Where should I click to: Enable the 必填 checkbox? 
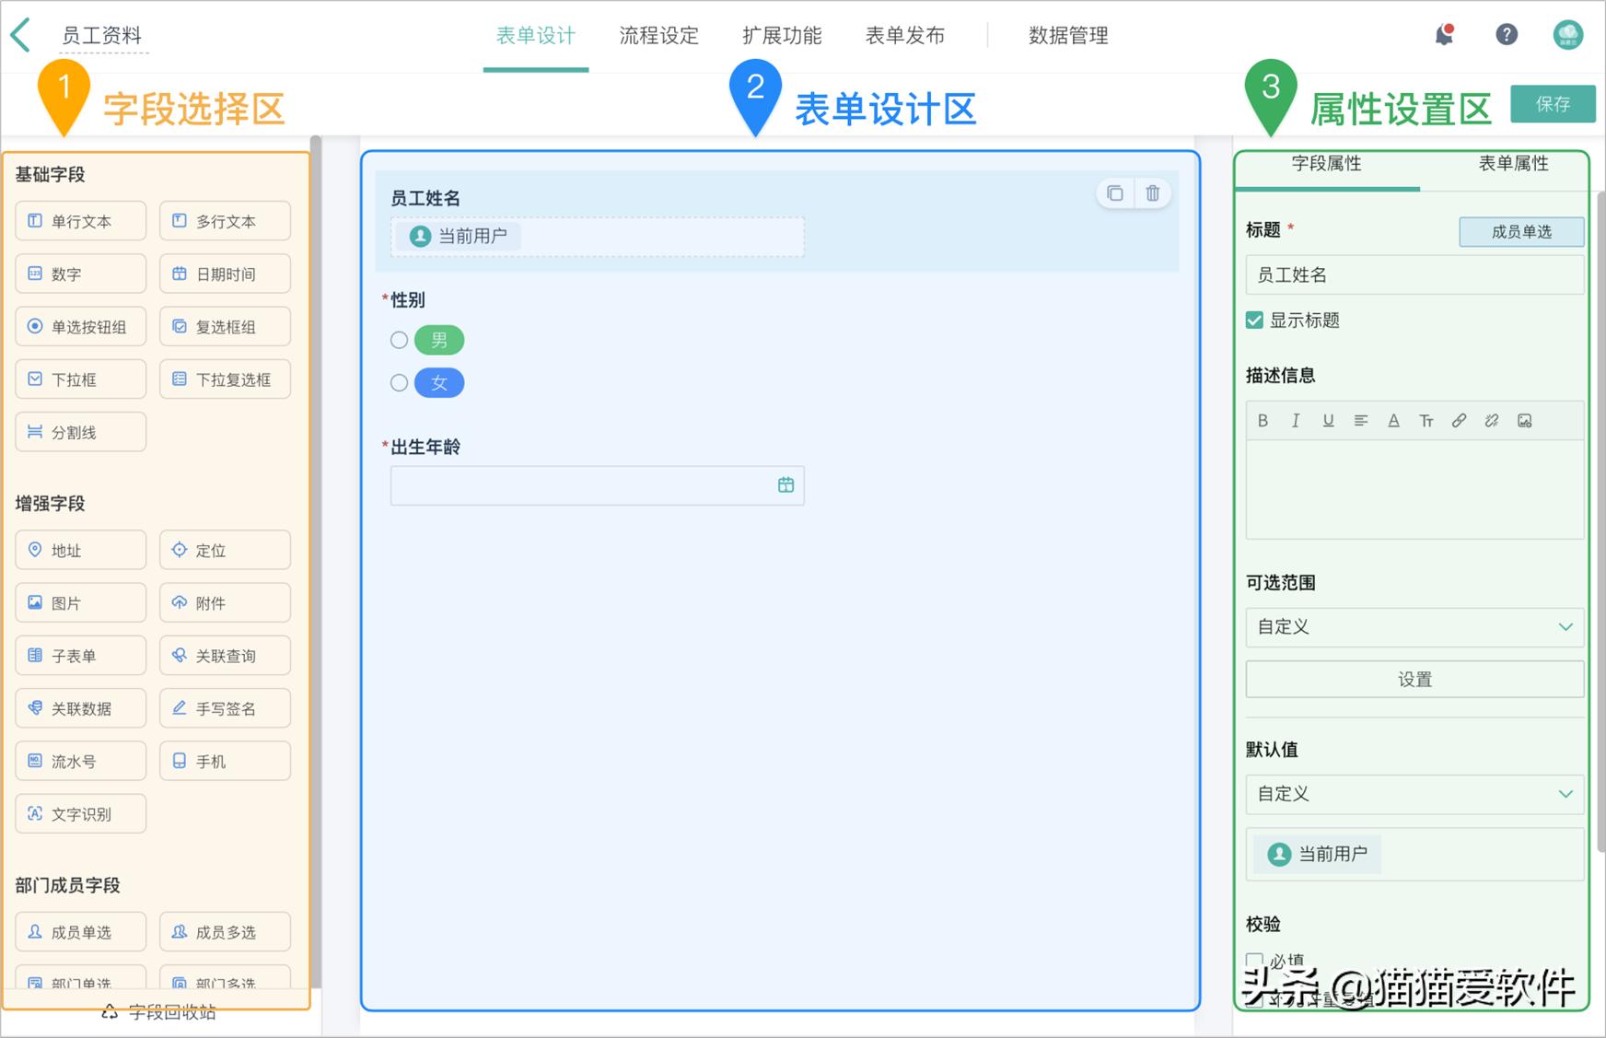click(1254, 960)
